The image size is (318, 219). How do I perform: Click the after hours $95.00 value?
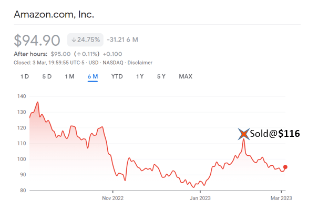tap(61, 53)
